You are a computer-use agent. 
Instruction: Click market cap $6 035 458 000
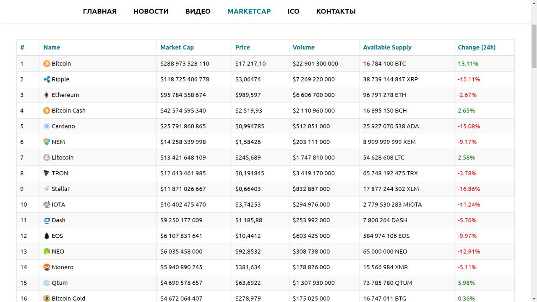(x=181, y=252)
